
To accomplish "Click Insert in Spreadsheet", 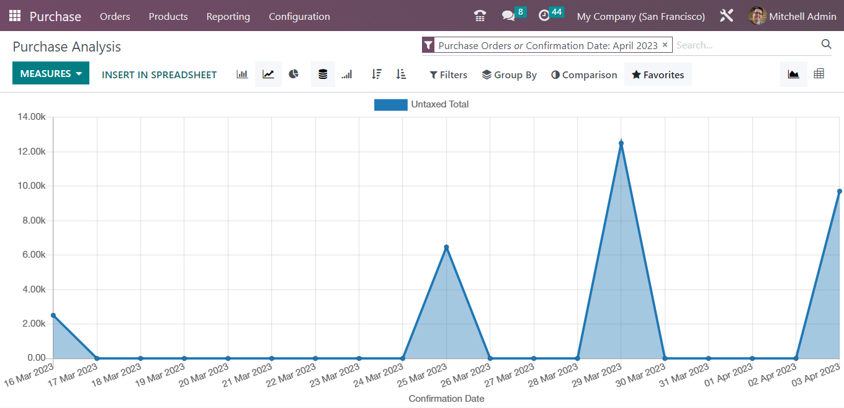I will (x=159, y=74).
